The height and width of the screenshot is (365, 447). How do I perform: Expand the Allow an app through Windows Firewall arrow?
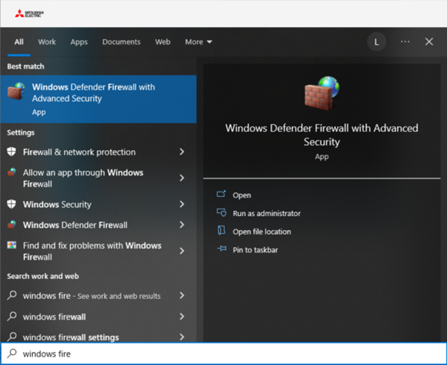click(182, 178)
